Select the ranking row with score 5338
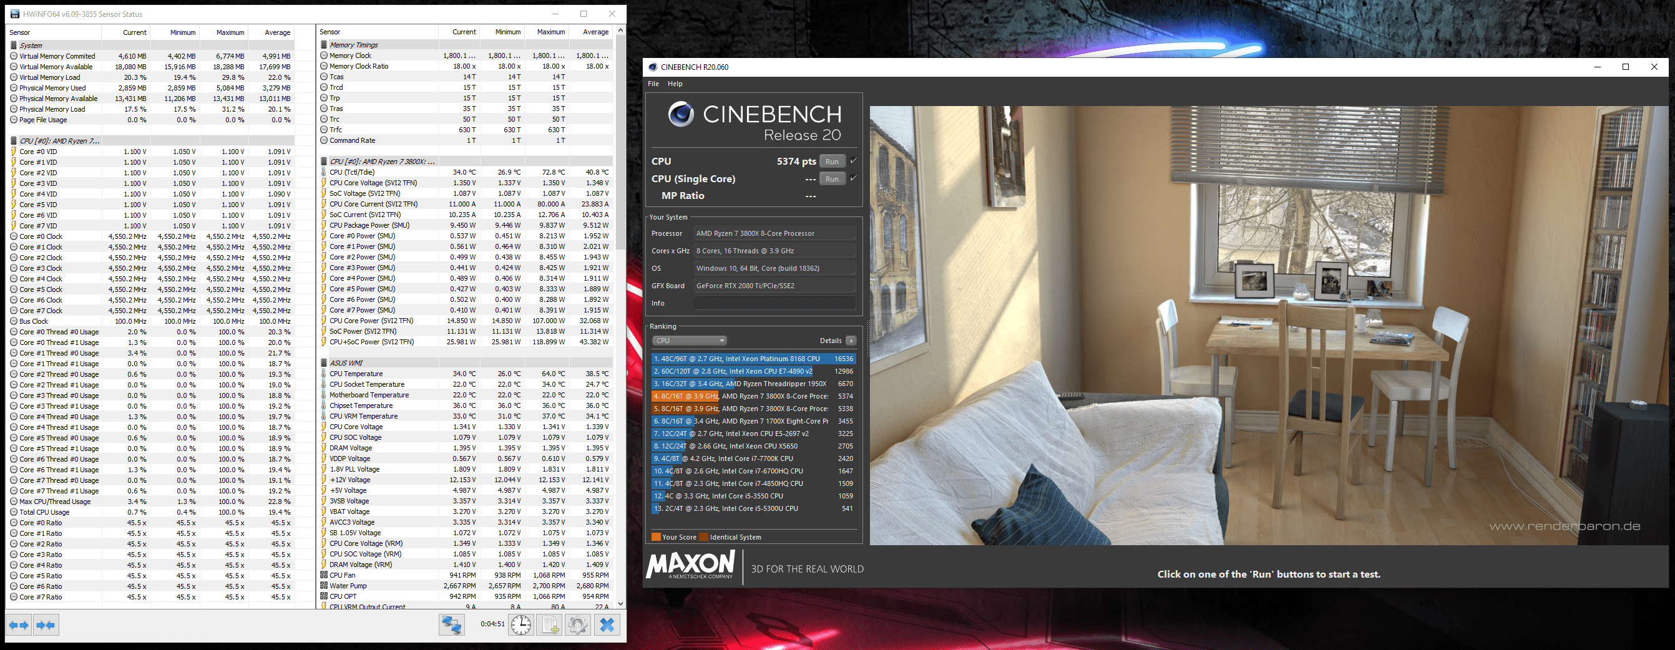This screenshot has height=650, width=1675. (x=754, y=409)
